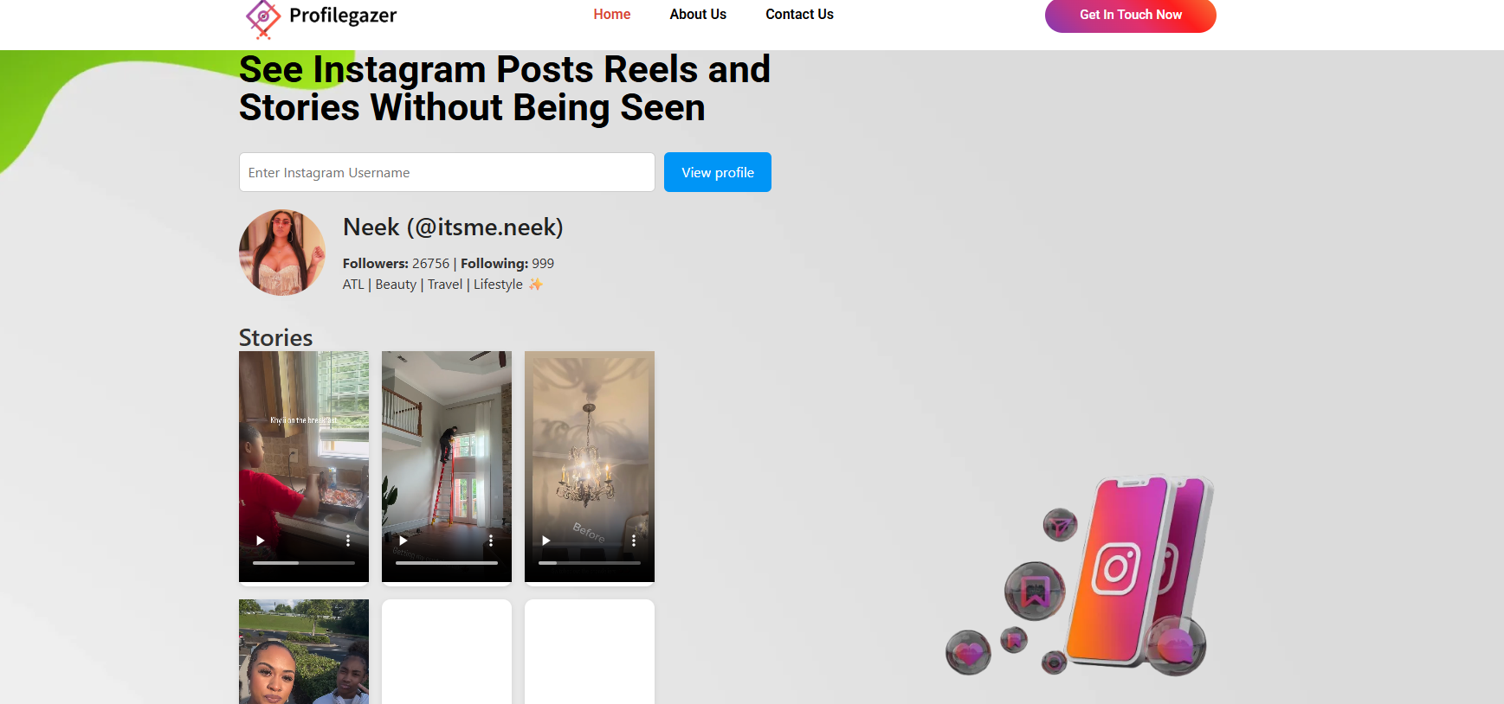Select the Neek (@itsme.neek) profile heading
Screen dimensions: 1504x704
click(x=453, y=227)
